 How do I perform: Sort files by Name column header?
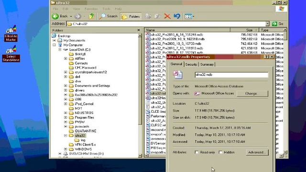coord(187,30)
